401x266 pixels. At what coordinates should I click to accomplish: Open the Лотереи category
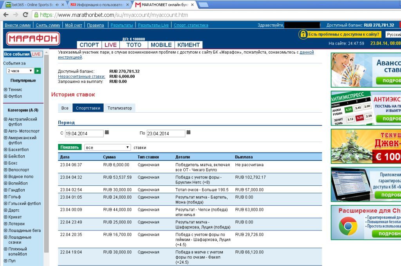16,224
